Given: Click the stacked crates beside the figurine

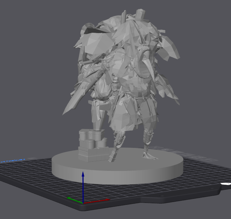Looking at the screenshot, I should [x=93, y=145].
